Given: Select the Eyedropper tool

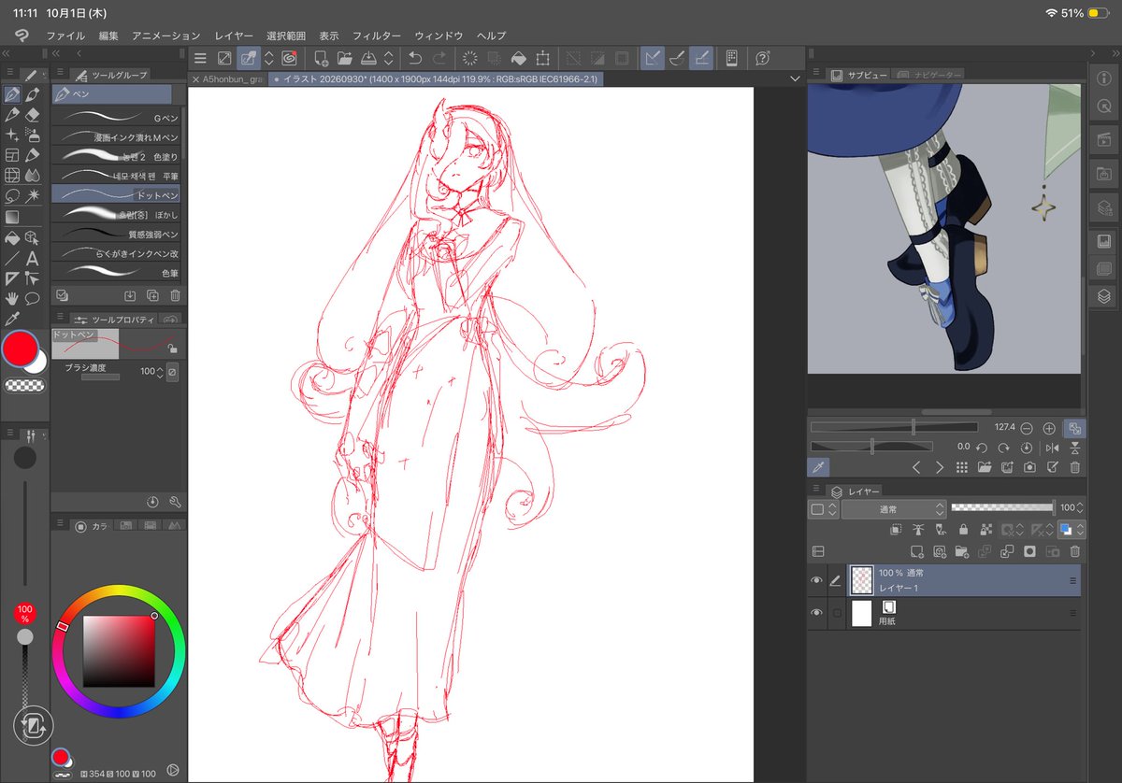Looking at the screenshot, I should 12,320.
